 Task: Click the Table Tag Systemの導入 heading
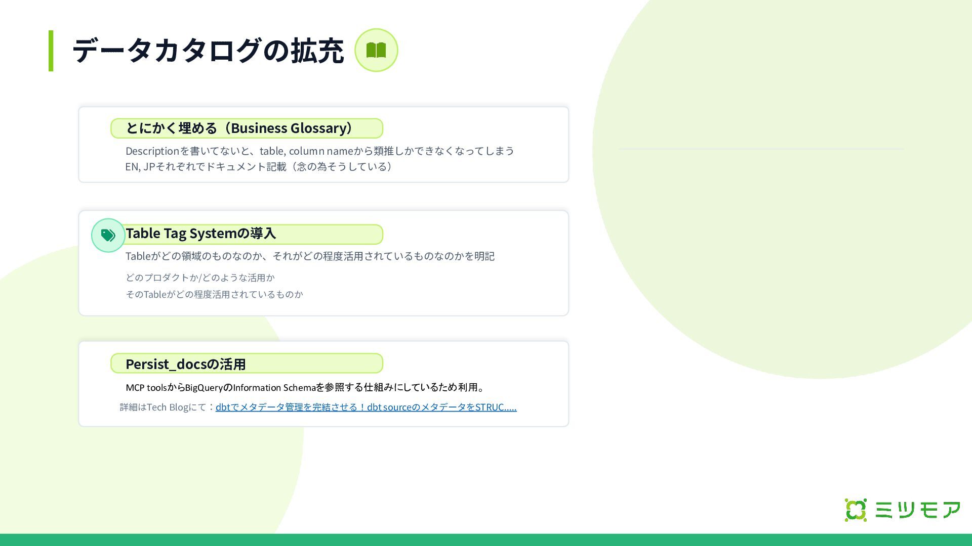click(201, 234)
